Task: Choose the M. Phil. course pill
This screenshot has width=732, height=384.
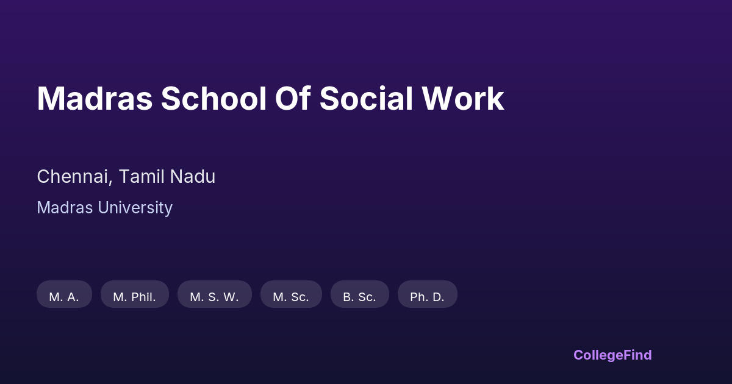Action: [x=134, y=297]
